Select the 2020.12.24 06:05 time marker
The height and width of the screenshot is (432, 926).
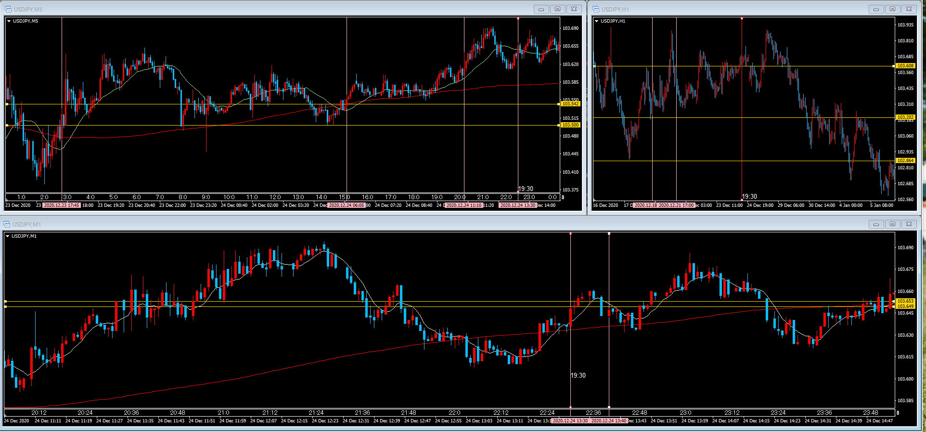click(x=347, y=205)
